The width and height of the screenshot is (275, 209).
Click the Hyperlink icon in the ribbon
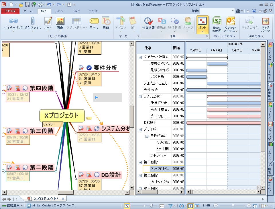13,21
